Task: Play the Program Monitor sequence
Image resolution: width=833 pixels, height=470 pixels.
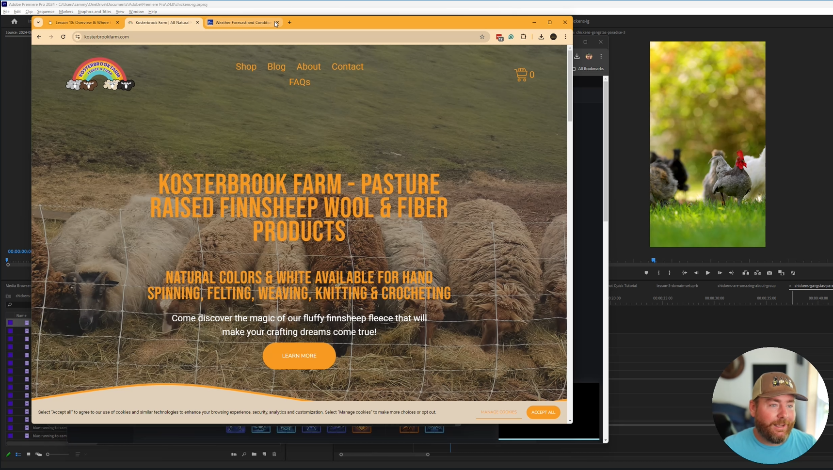Action: coord(708,273)
